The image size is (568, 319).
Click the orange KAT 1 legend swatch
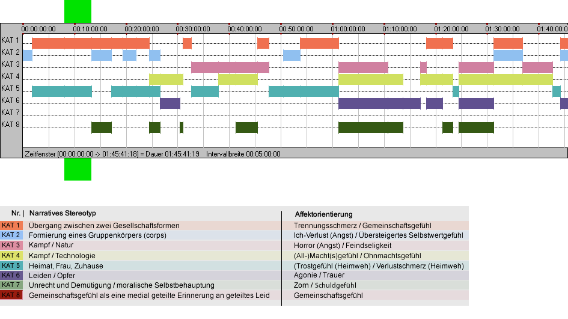tap(11, 225)
